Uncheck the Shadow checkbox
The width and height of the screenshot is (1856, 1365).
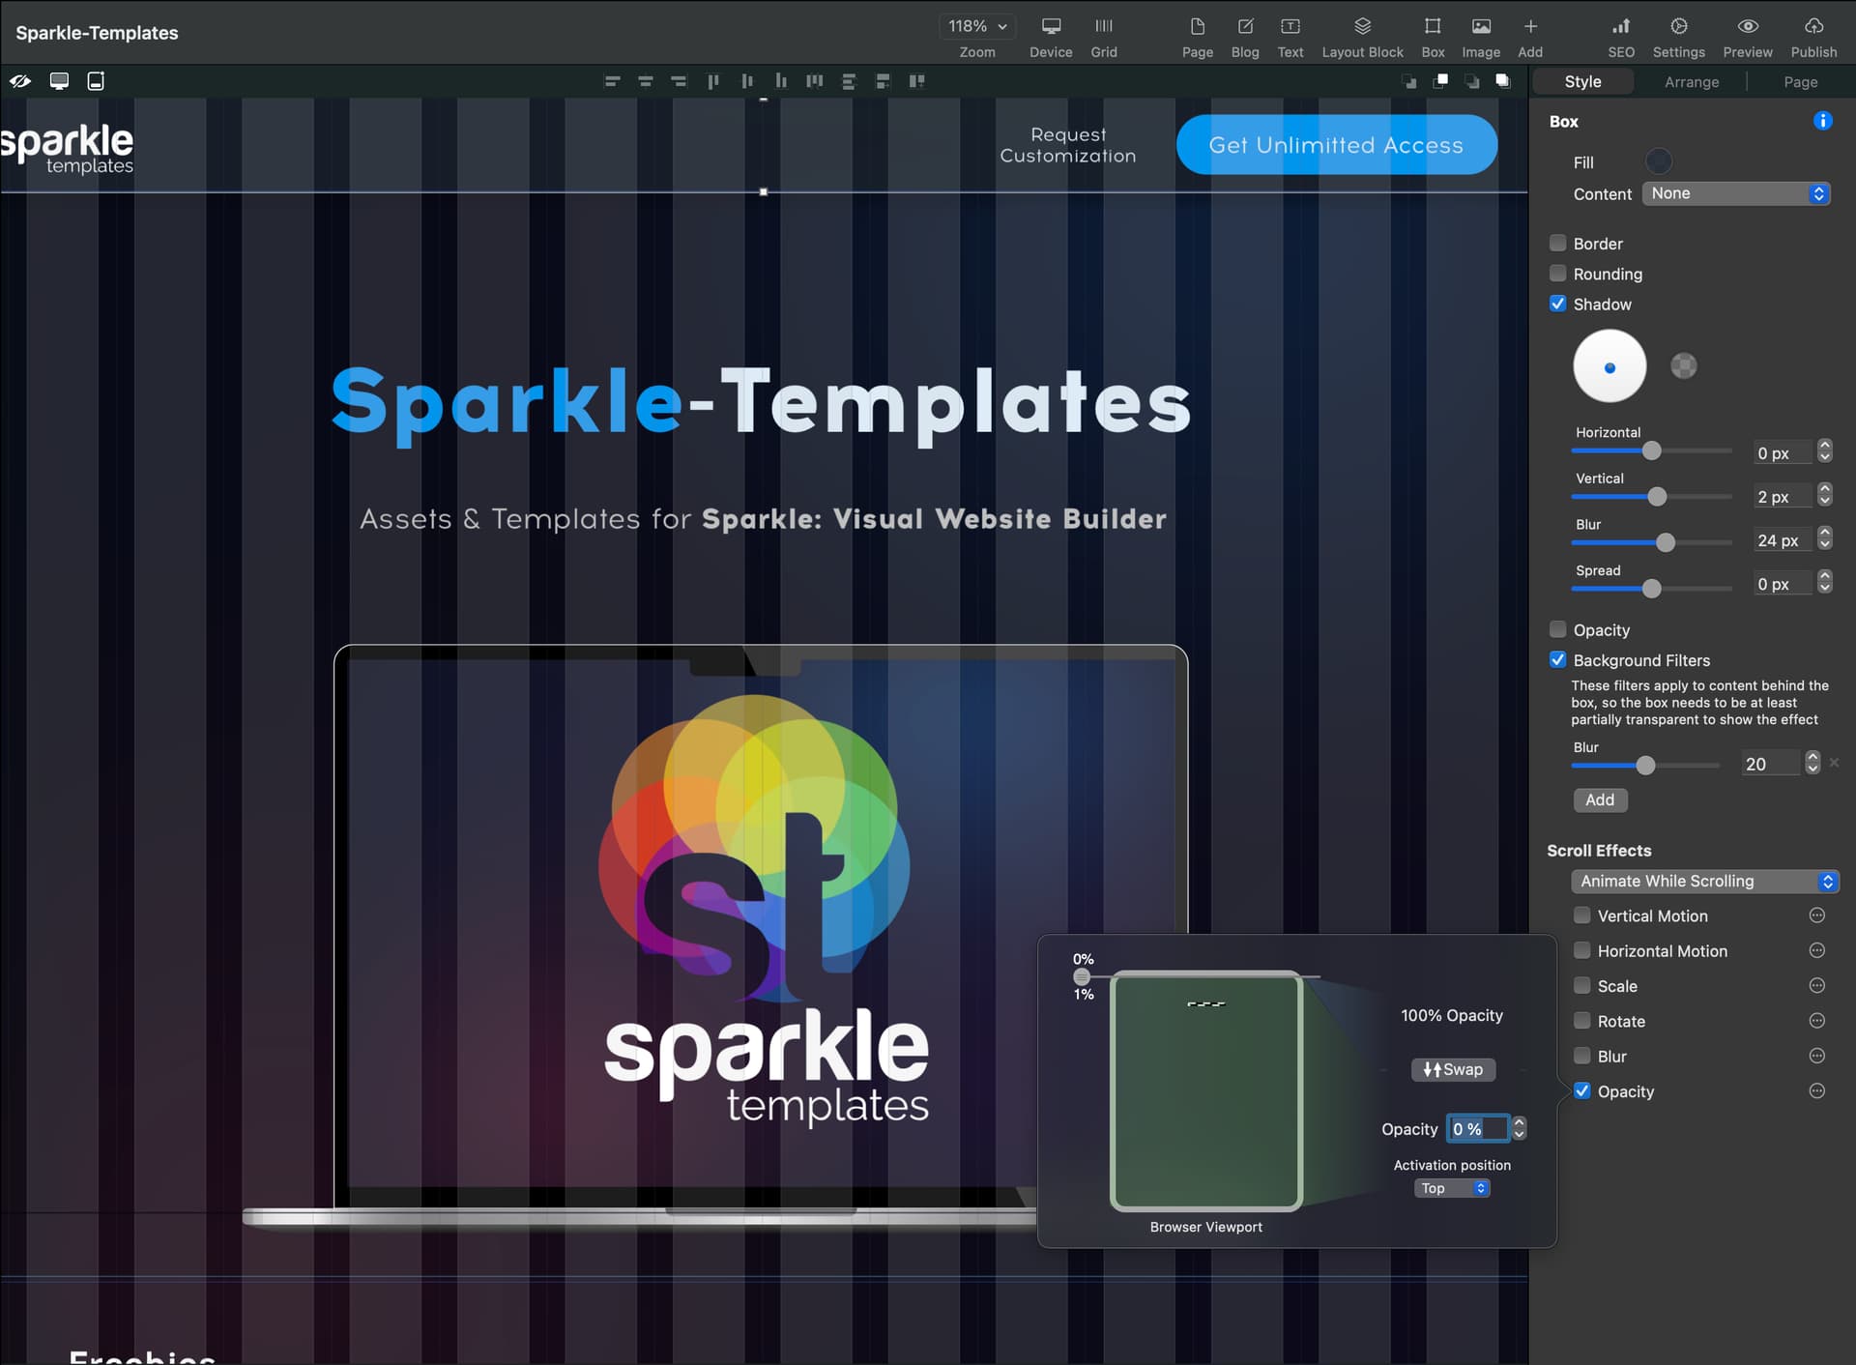(x=1557, y=304)
